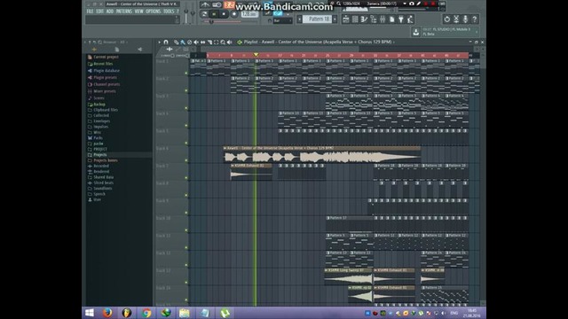568x319 pixels.
Task: Click the Windows Start button
Action: point(90,313)
